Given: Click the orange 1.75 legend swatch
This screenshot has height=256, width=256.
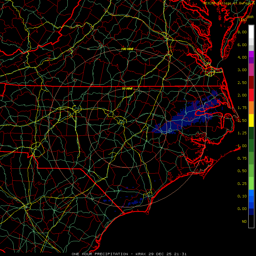Looking at the screenshot, I should click(251, 108).
